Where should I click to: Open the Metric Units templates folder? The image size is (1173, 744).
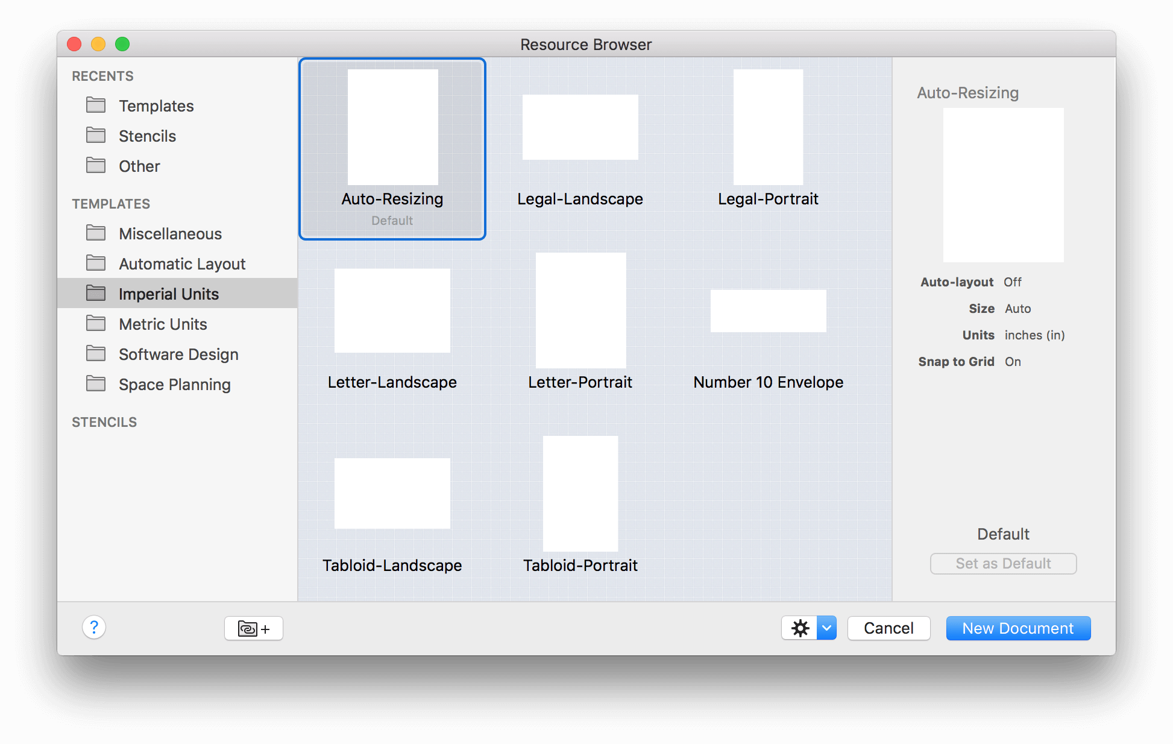tap(177, 324)
